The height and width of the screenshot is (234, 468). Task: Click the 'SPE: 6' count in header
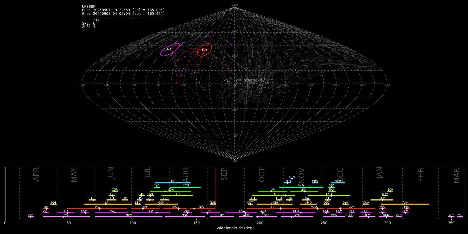pos(89,24)
